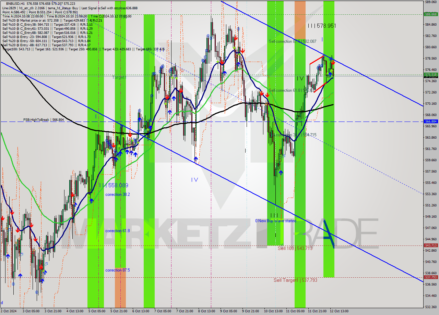Click the 2 Oct 2024 date label
Screen dimensions: 439x315
tap(9, 311)
